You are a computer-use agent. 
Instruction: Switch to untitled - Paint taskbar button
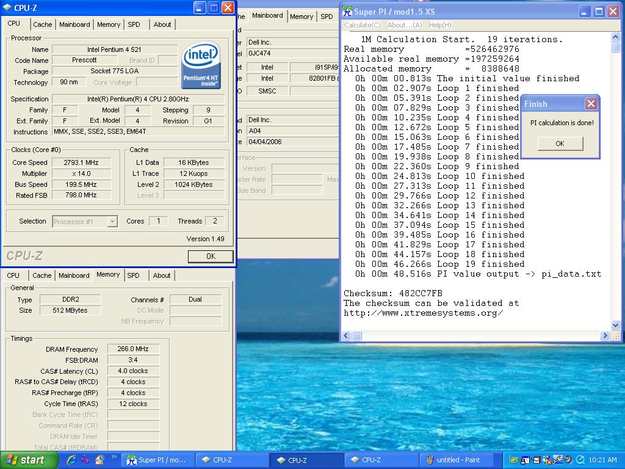pyautogui.click(x=458, y=460)
